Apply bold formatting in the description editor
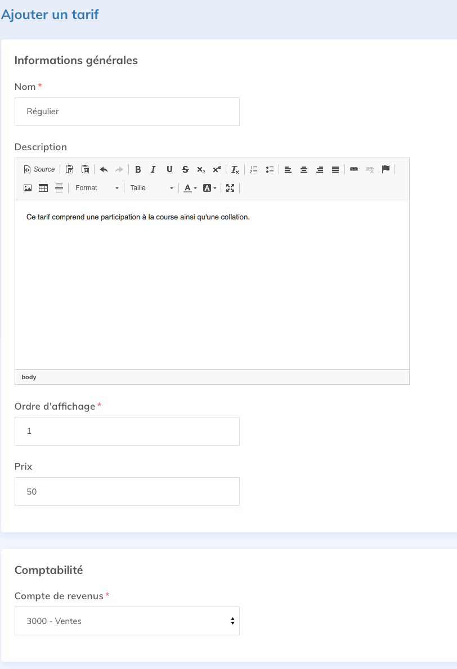Screen dimensions: 457x669 pyautogui.click(x=138, y=169)
